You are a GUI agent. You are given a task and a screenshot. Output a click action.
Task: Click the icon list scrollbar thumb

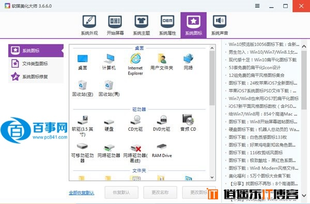(x=212, y=79)
